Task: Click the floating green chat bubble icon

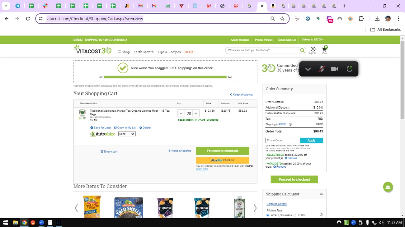Action: 388,187
